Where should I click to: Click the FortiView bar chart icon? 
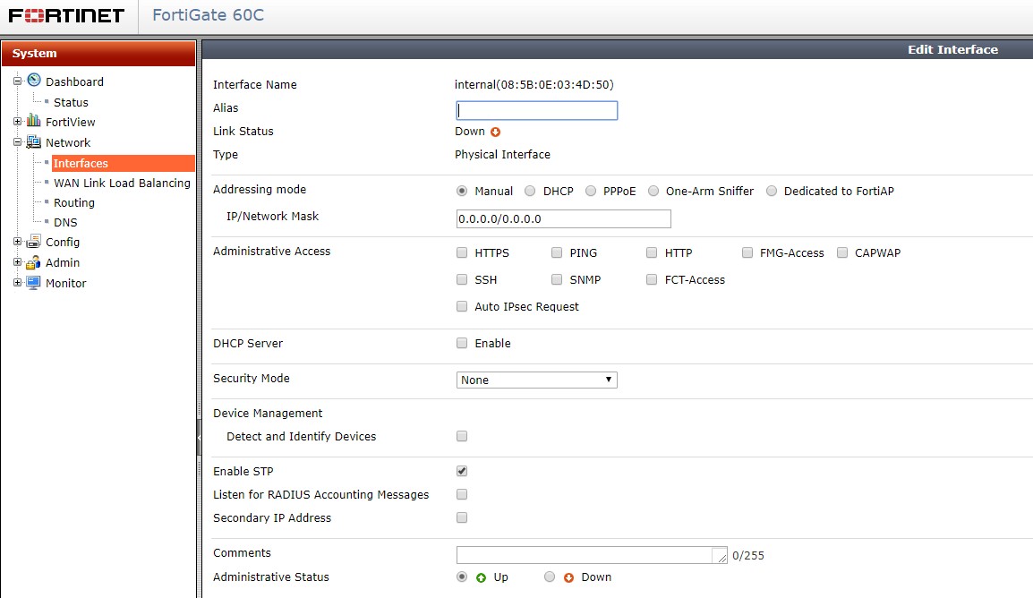click(x=34, y=121)
